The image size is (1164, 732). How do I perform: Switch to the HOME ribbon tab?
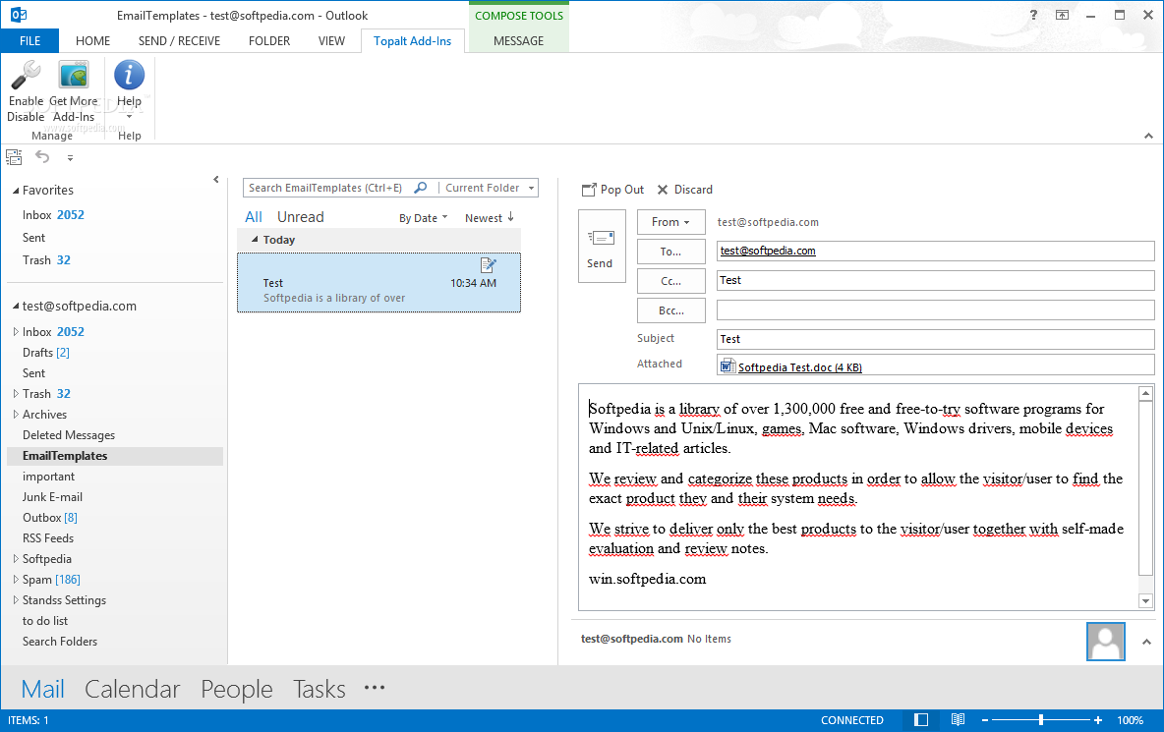click(x=92, y=41)
